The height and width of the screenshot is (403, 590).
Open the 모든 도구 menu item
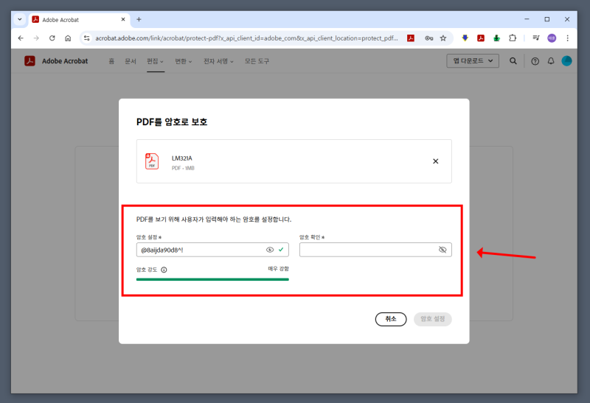[257, 61]
